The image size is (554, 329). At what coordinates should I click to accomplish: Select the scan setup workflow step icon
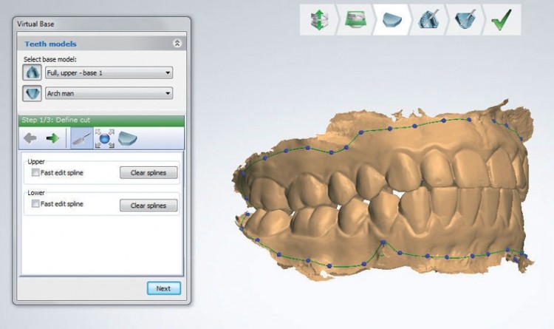click(x=356, y=19)
